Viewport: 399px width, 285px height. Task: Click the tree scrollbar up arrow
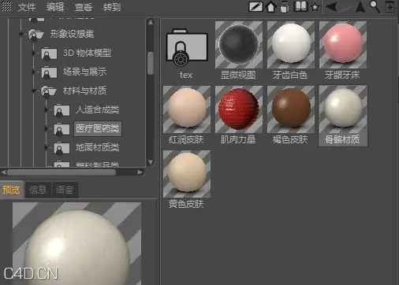pos(151,23)
